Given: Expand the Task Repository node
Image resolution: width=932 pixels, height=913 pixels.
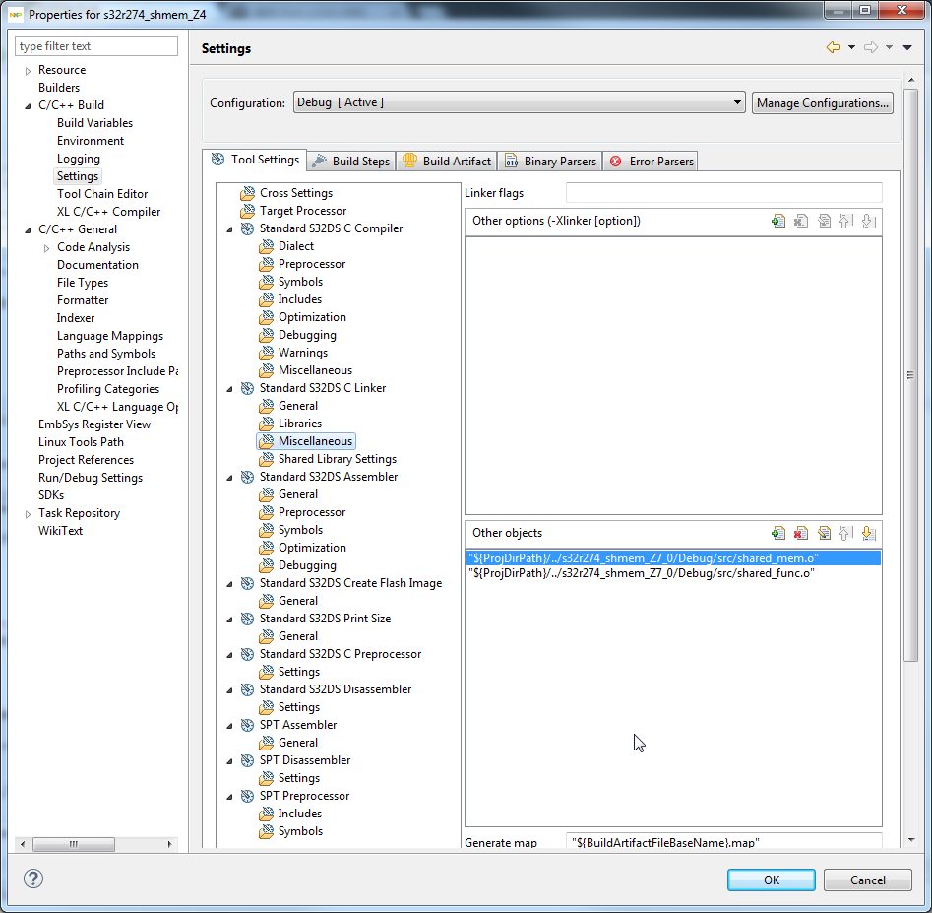Looking at the screenshot, I should (28, 514).
